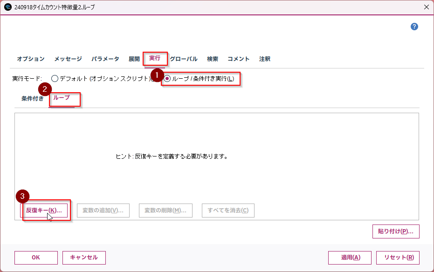
Task: Switch to the 検索 tab
Action: 213,59
